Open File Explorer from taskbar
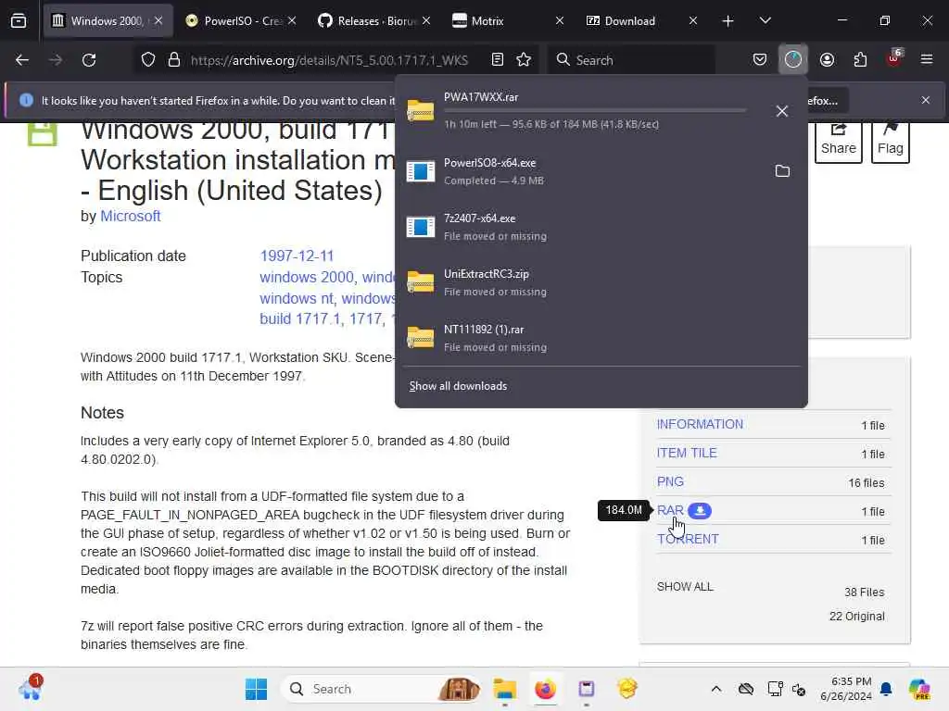Screen dimensions: 949x711 (x=505, y=689)
